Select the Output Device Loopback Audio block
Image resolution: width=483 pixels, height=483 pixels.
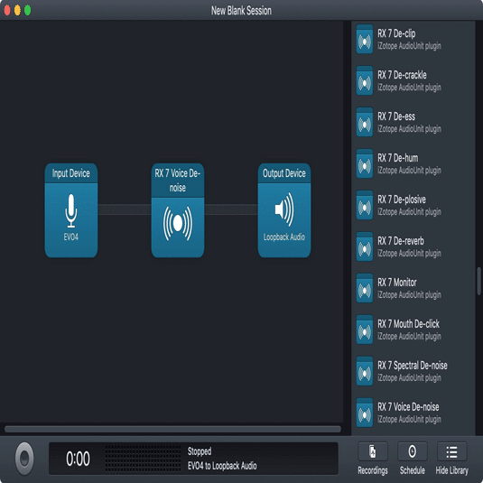pyautogui.click(x=284, y=210)
